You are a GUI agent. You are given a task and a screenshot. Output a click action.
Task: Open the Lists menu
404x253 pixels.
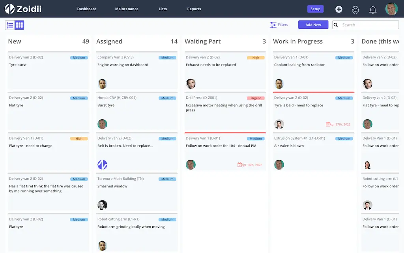tap(163, 9)
